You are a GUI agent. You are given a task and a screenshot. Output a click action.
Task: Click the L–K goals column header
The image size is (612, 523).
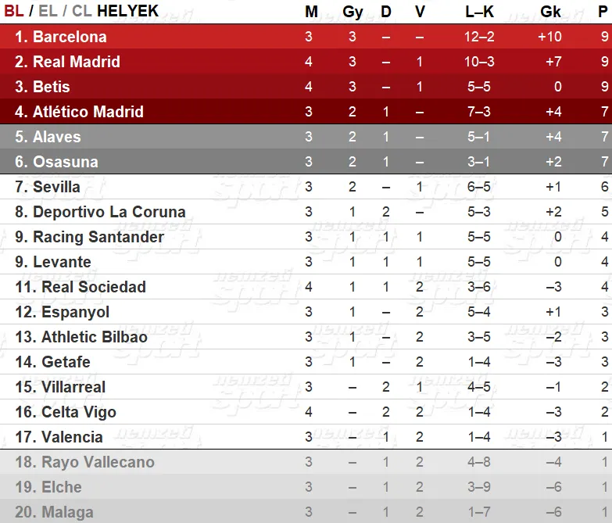point(479,12)
